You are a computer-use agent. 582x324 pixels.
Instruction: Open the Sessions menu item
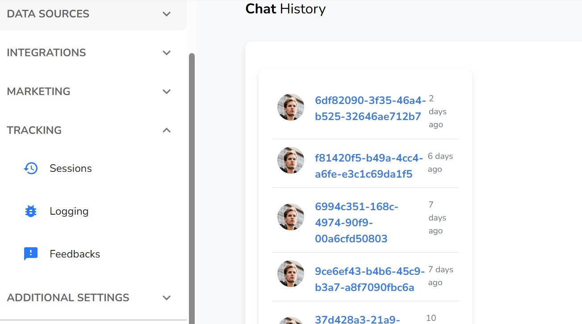coord(71,168)
